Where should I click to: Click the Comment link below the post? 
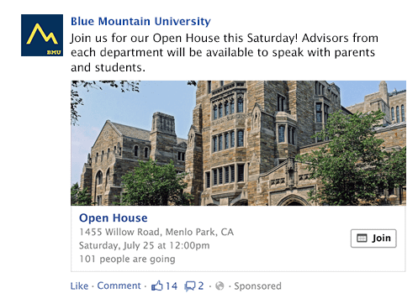[x=119, y=286]
